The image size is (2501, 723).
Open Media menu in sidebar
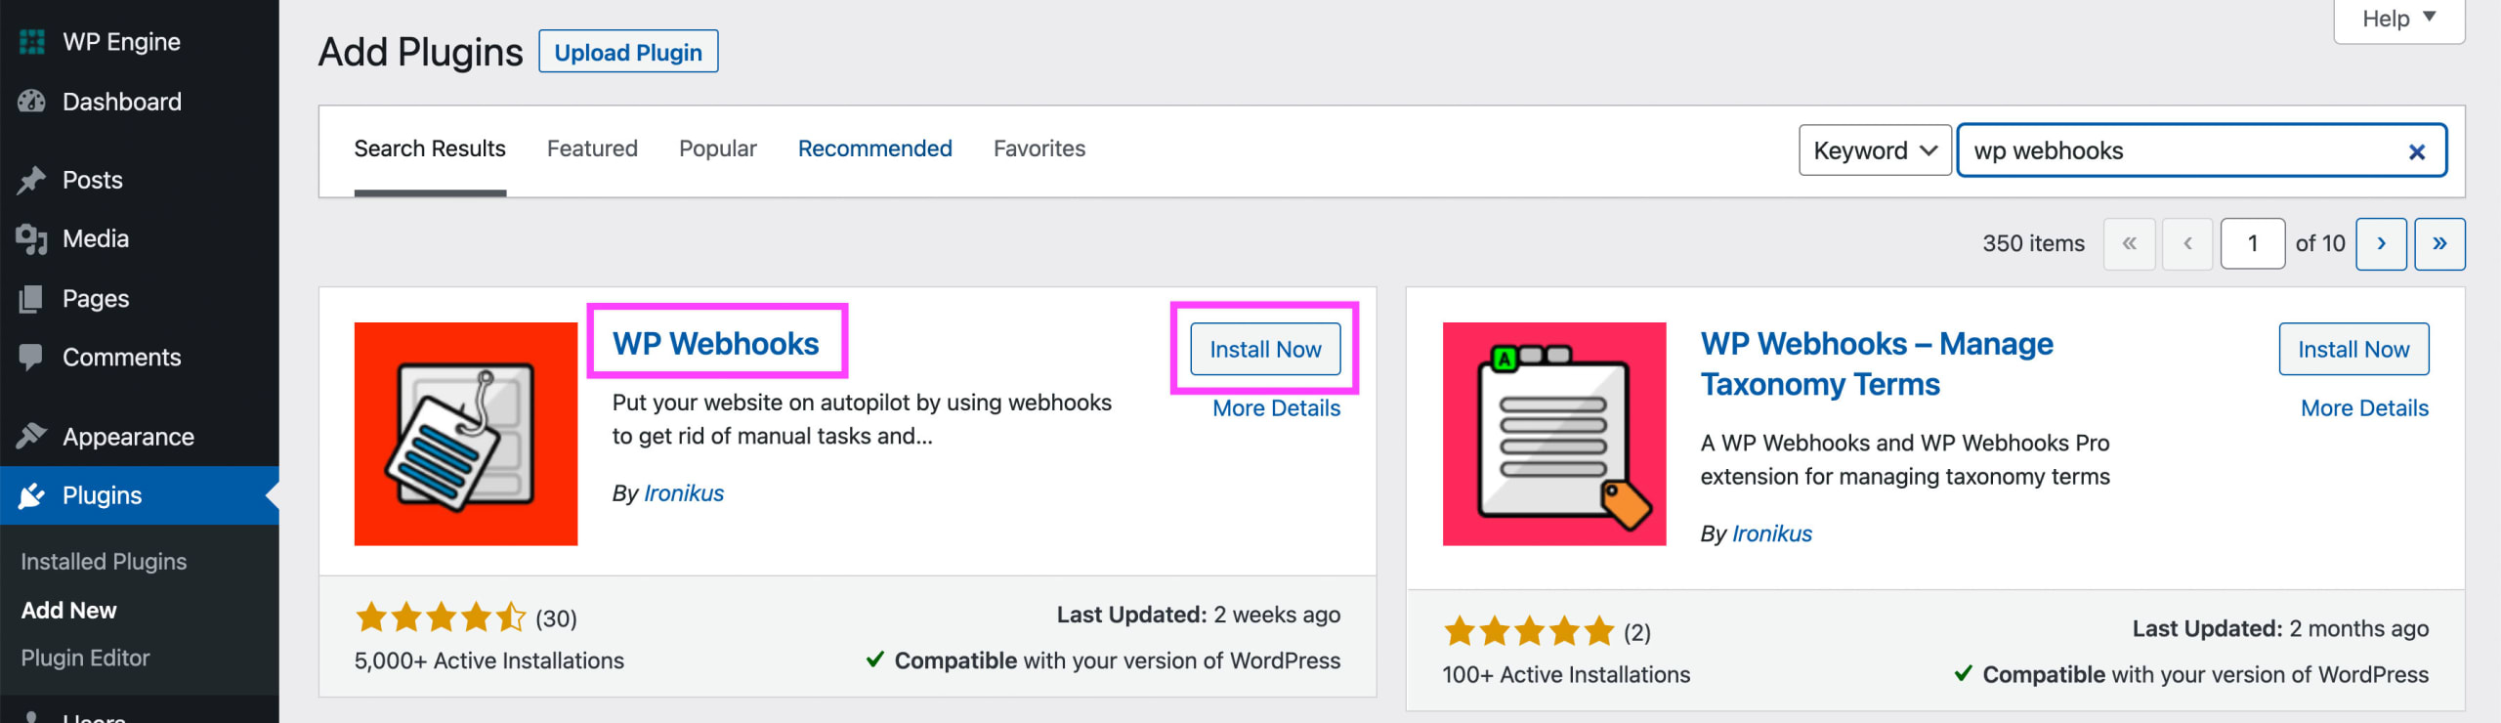tap(96, 239)
